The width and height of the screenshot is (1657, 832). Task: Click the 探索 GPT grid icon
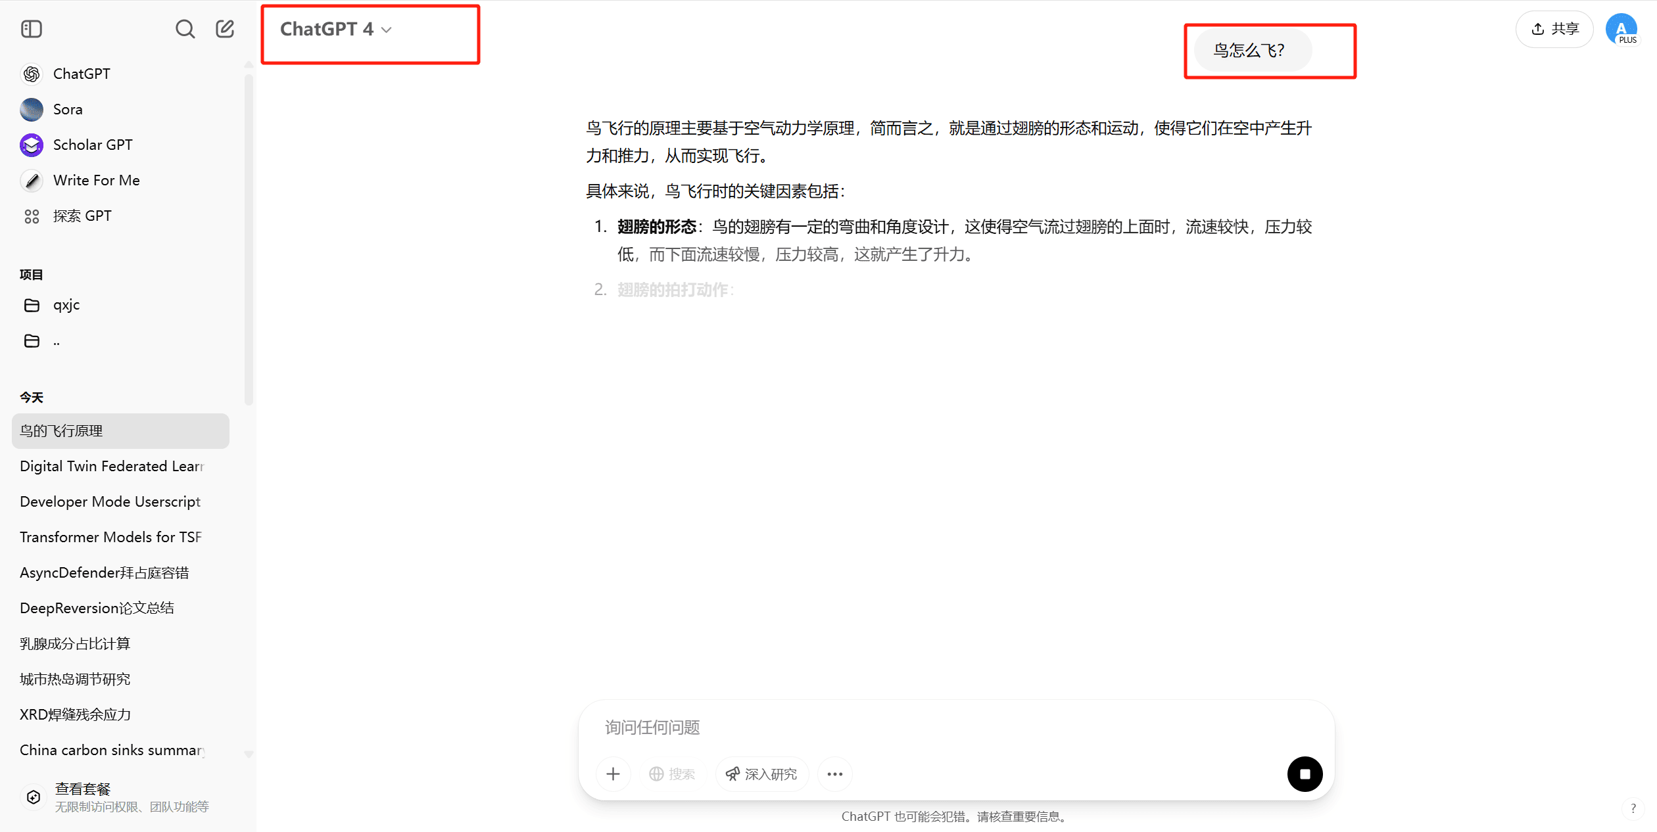point(32,216)
